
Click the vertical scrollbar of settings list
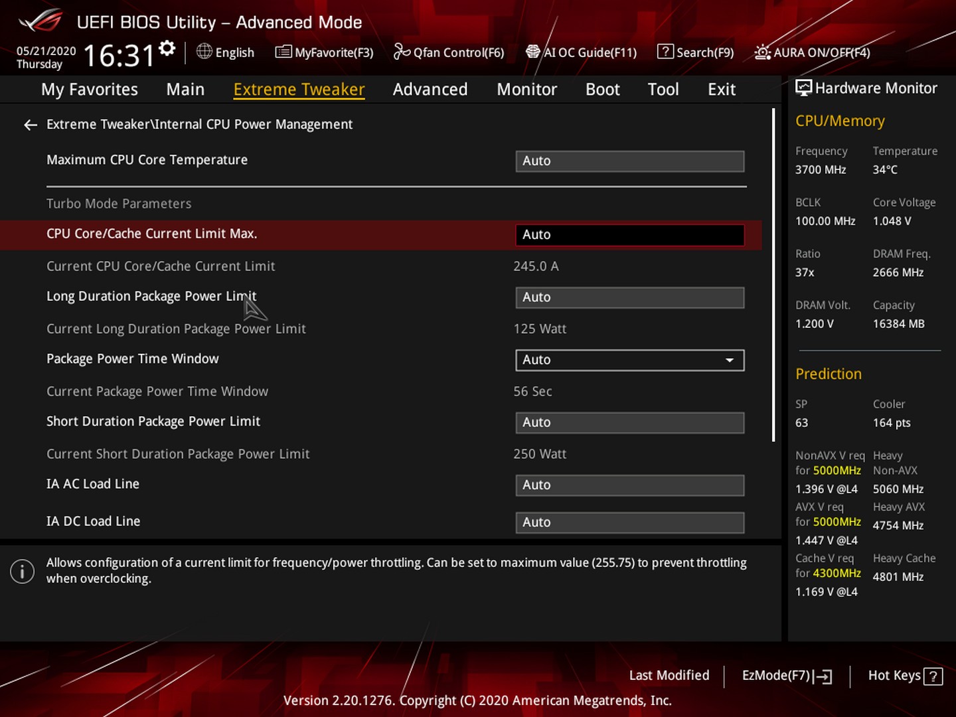[773, 276]
